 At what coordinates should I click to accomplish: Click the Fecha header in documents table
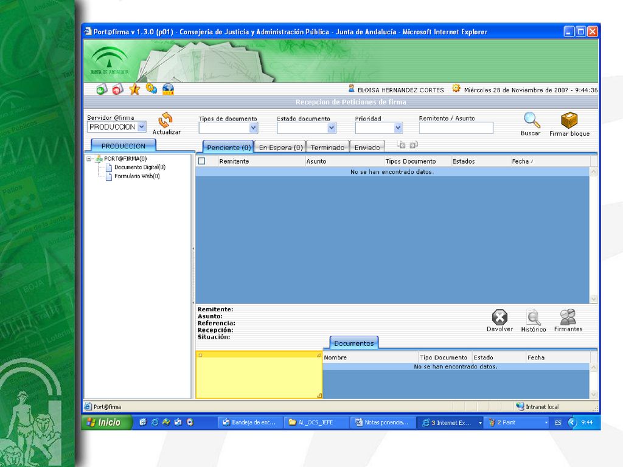click(558, 358)
